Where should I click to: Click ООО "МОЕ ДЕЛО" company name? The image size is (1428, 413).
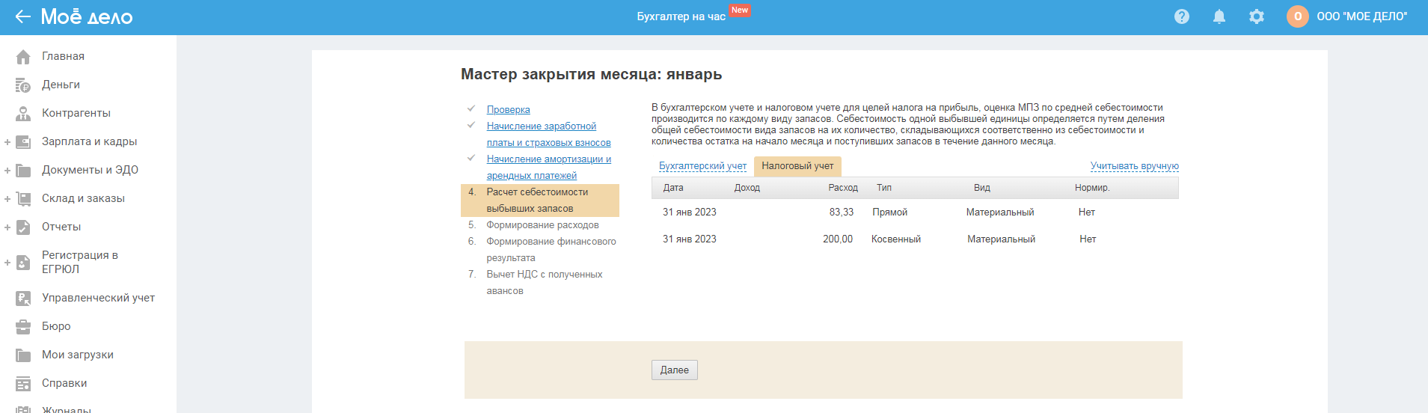point(1361,16)
